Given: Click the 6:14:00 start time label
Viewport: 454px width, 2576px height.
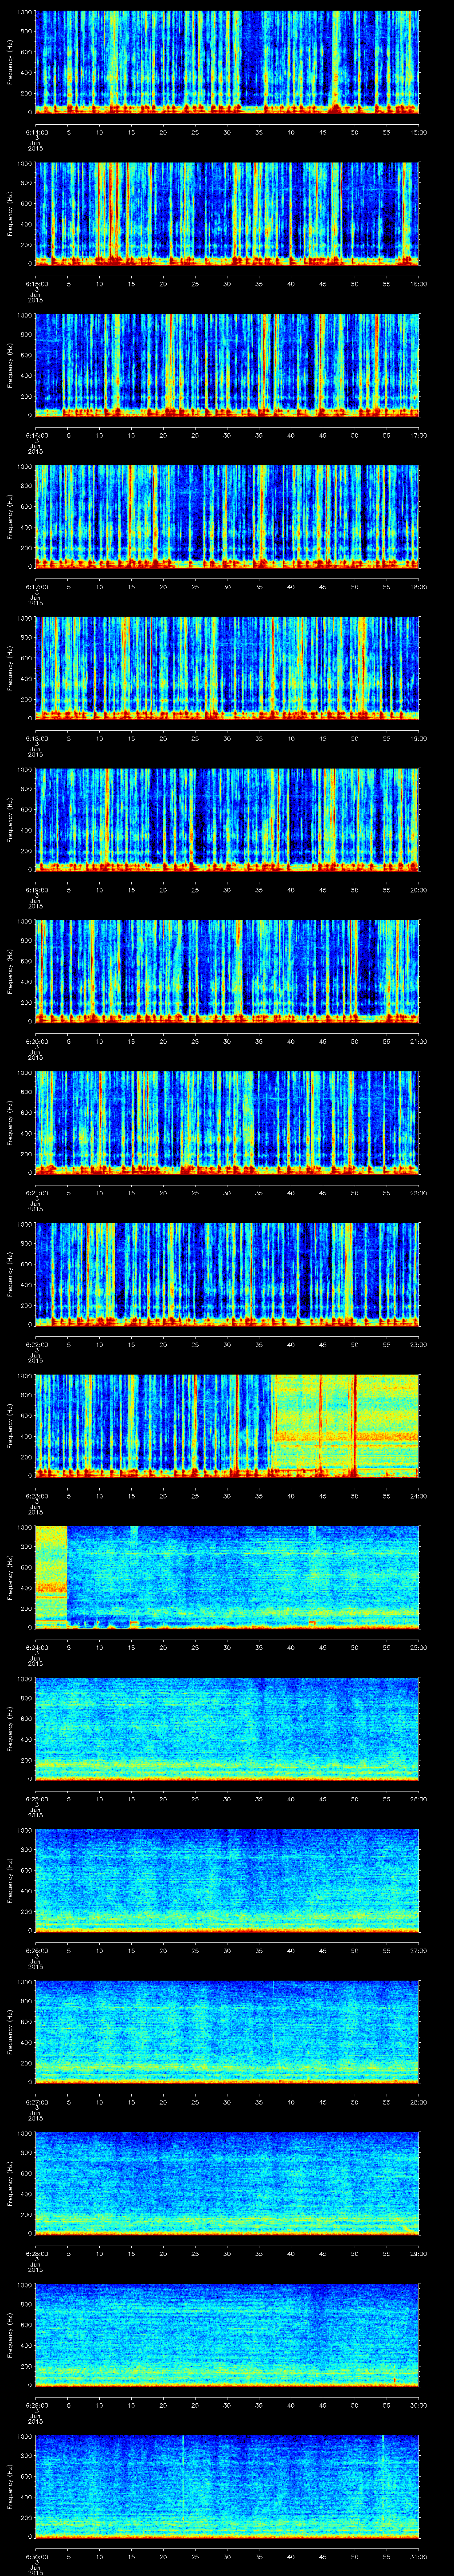Looking at the screenshot, I should click(35, 132).
